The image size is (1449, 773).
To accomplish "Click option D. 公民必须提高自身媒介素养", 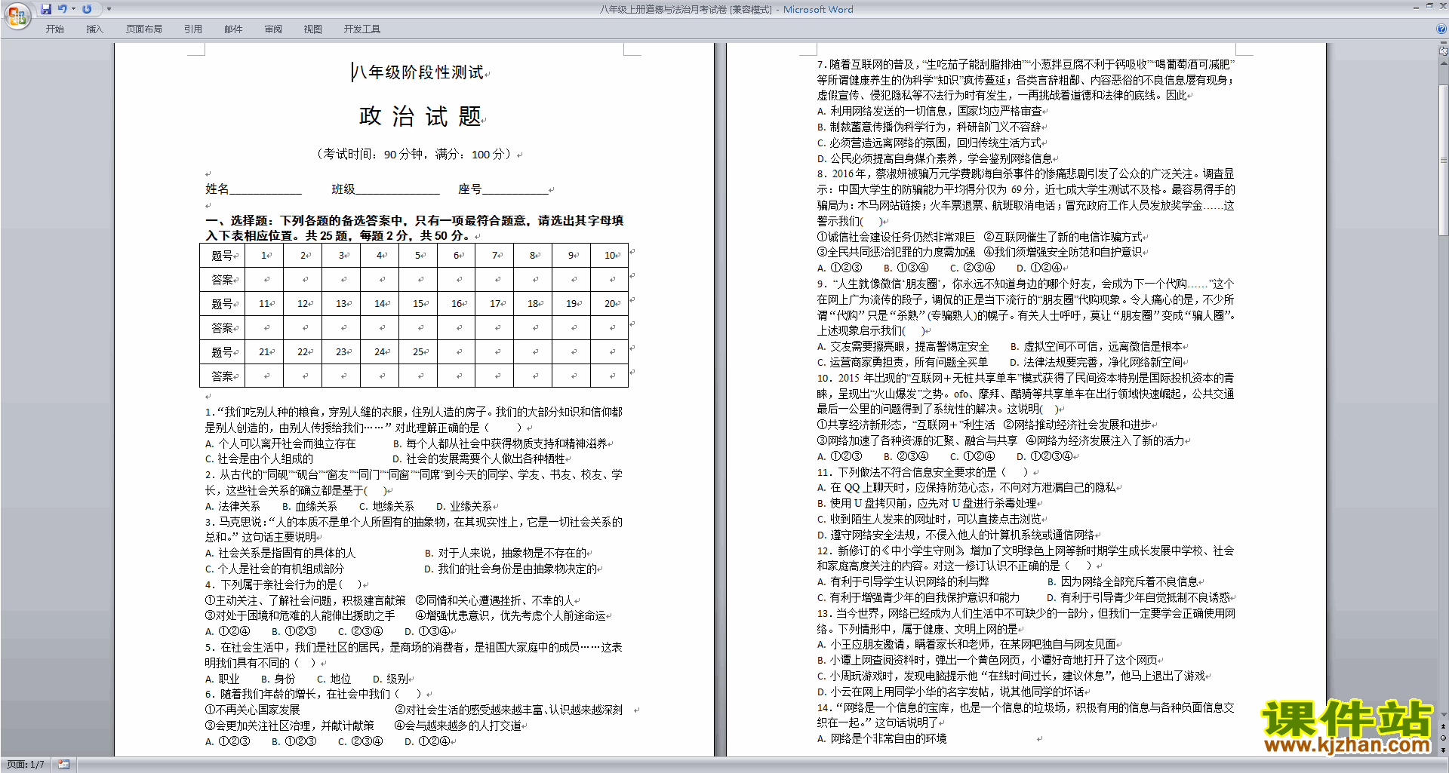I will 935,158.
